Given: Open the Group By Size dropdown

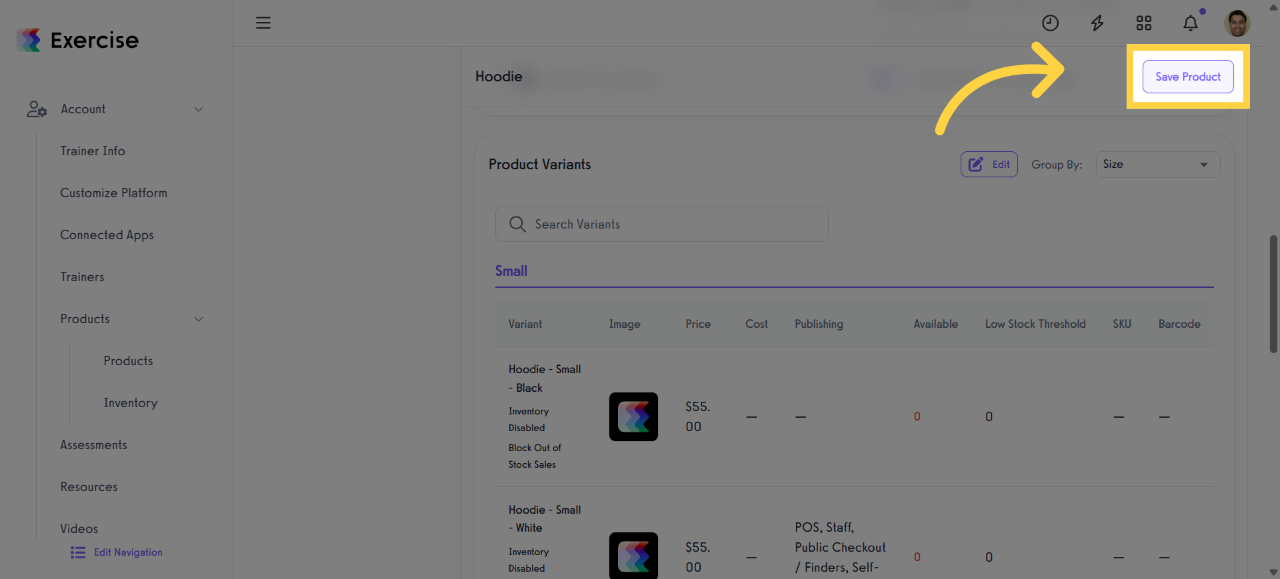Looking at the screenshot, I should coord(1158,165).
